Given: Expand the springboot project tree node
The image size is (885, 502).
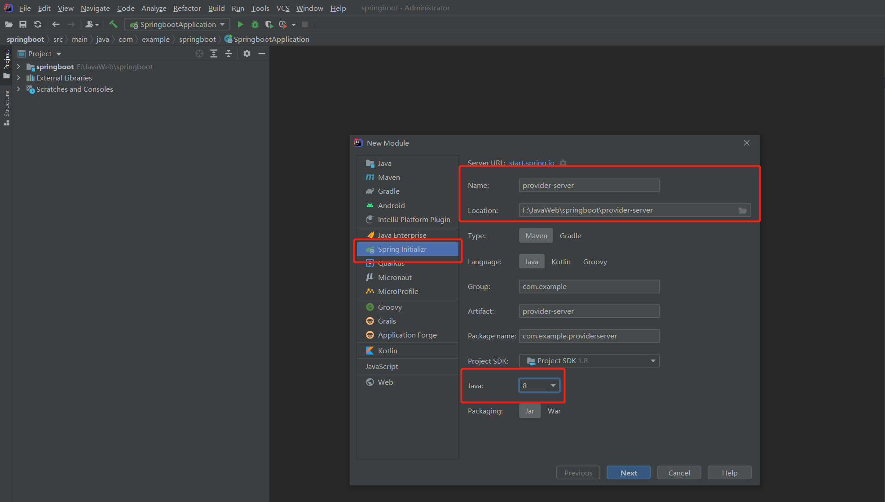Looking at the screenshot, I should click(18, 67).
